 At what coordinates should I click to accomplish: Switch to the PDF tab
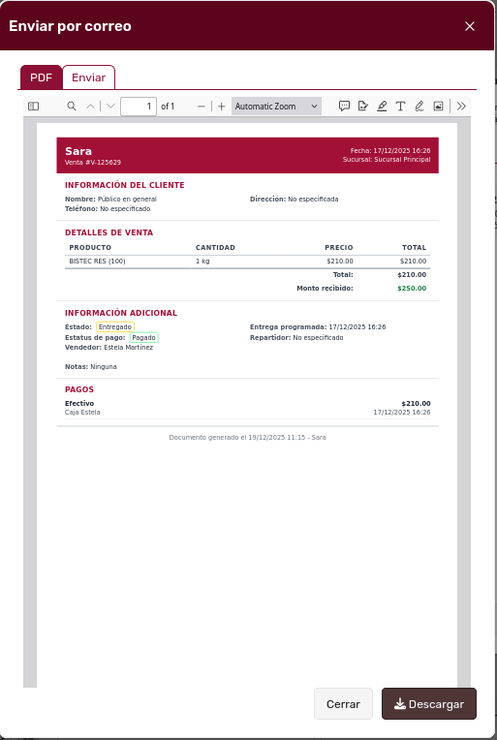tap(41, 77)
